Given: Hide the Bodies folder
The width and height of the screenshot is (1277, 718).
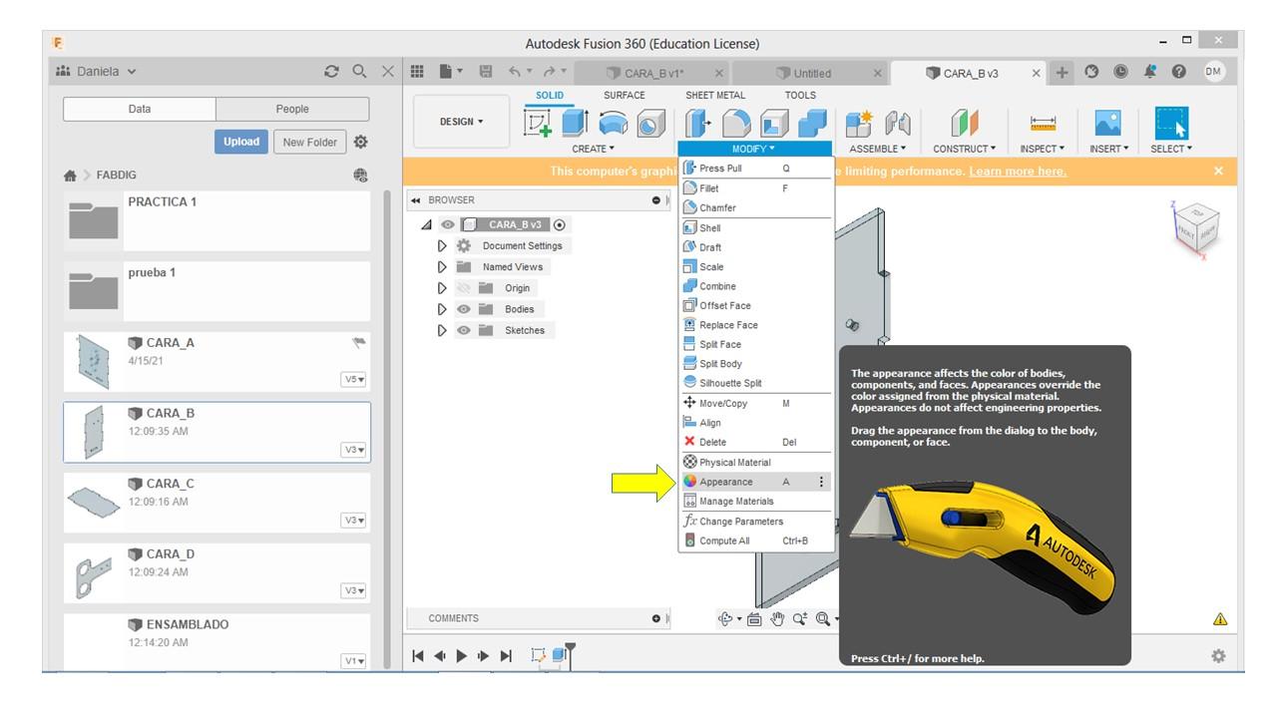Looking at the screenshot, I should tap(464, 309).
